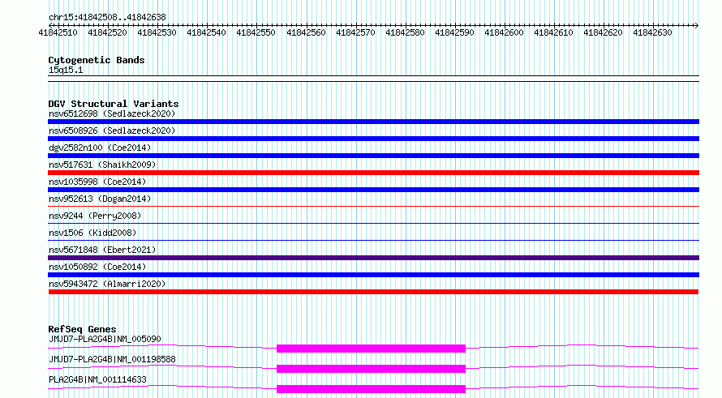The image size is (722, 398).
Task: Click the blue bar for dgv2582n100
Action: [x=373, y=156]
